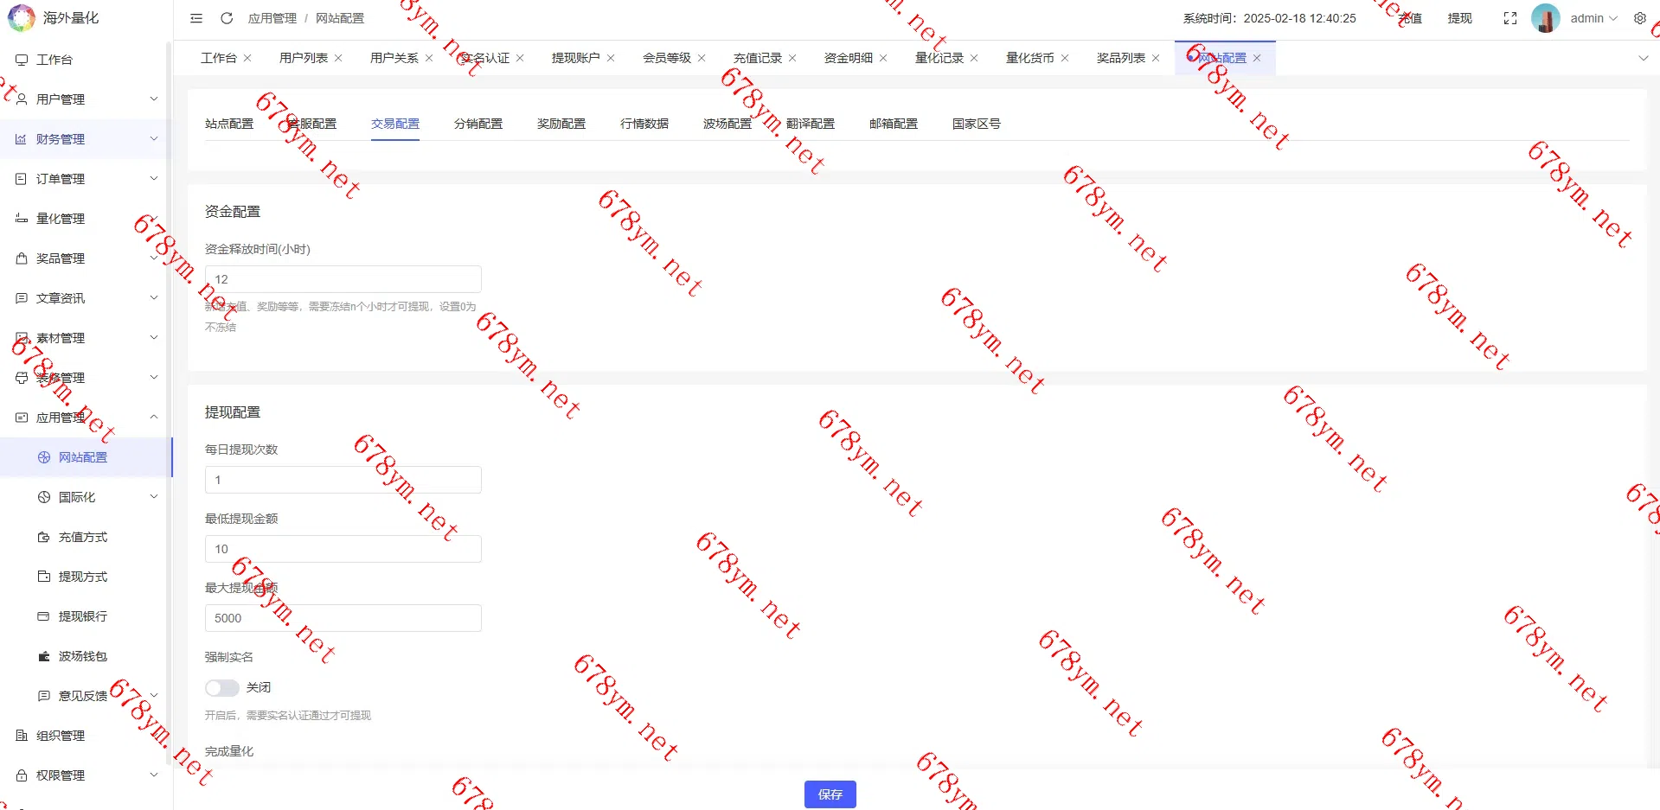Expand the 权限管理 menu chevron
This screenshot has height=810, width=1660.
pyautogui.click(x=154, y=775)
